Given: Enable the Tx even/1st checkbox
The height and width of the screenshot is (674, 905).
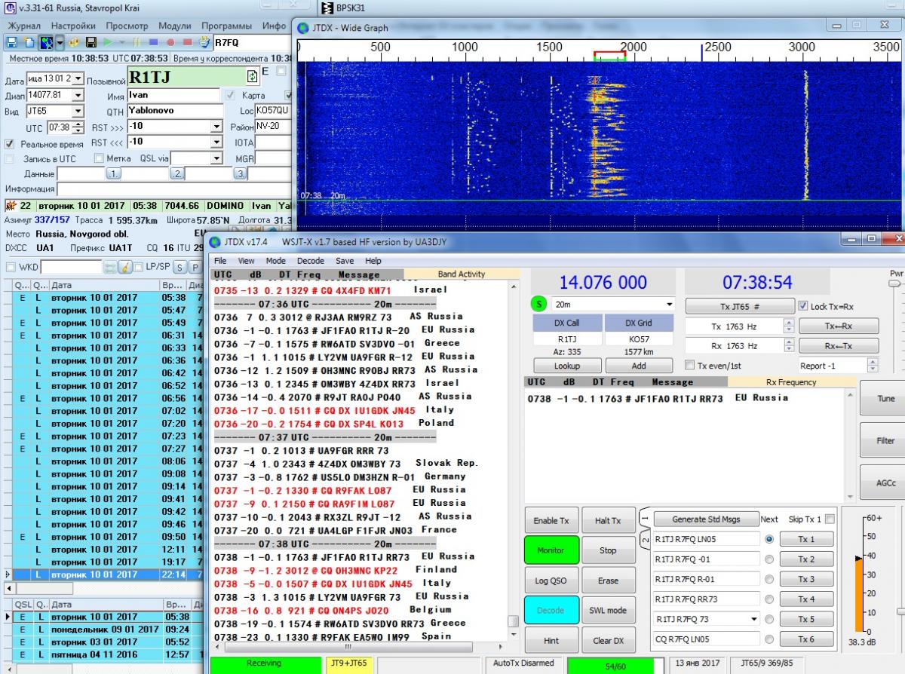Looking at the screenshot, I should click(689, 365).
